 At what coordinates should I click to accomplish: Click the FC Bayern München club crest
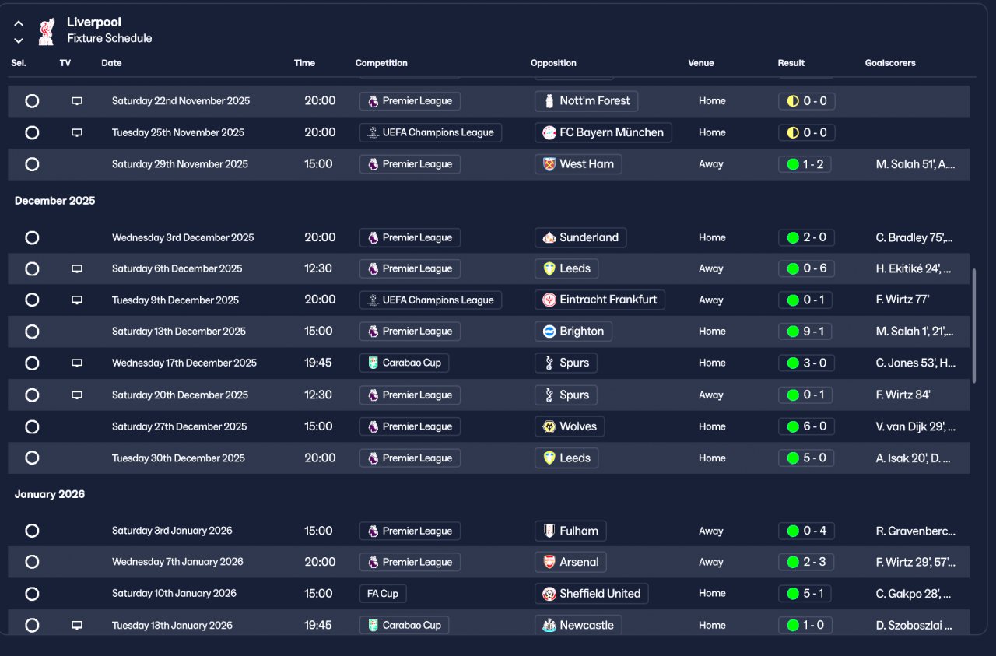point(549,133)
